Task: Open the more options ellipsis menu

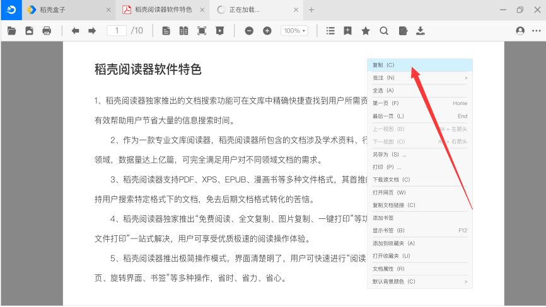Action: click(537, 31)
